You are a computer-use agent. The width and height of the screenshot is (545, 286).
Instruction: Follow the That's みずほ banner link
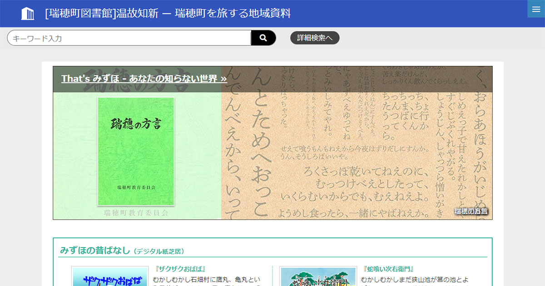coord(144,79)
